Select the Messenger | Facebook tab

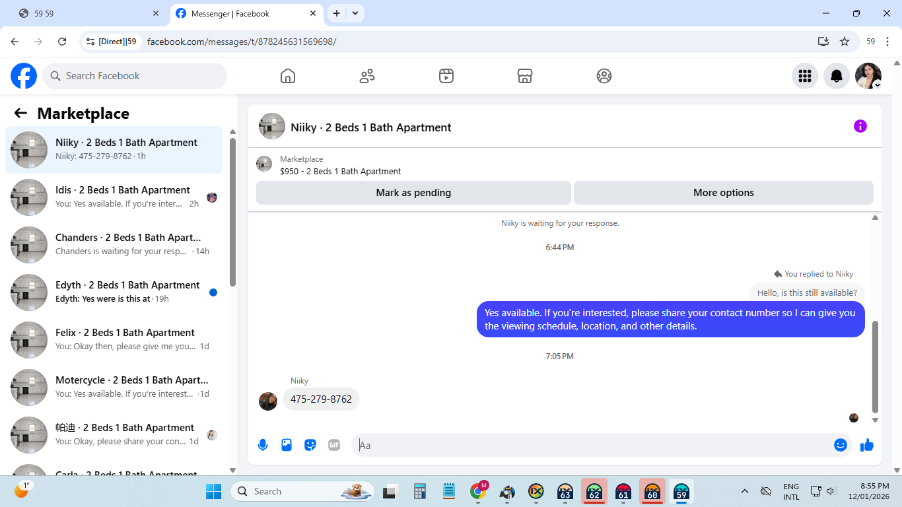tap(248, 13)
